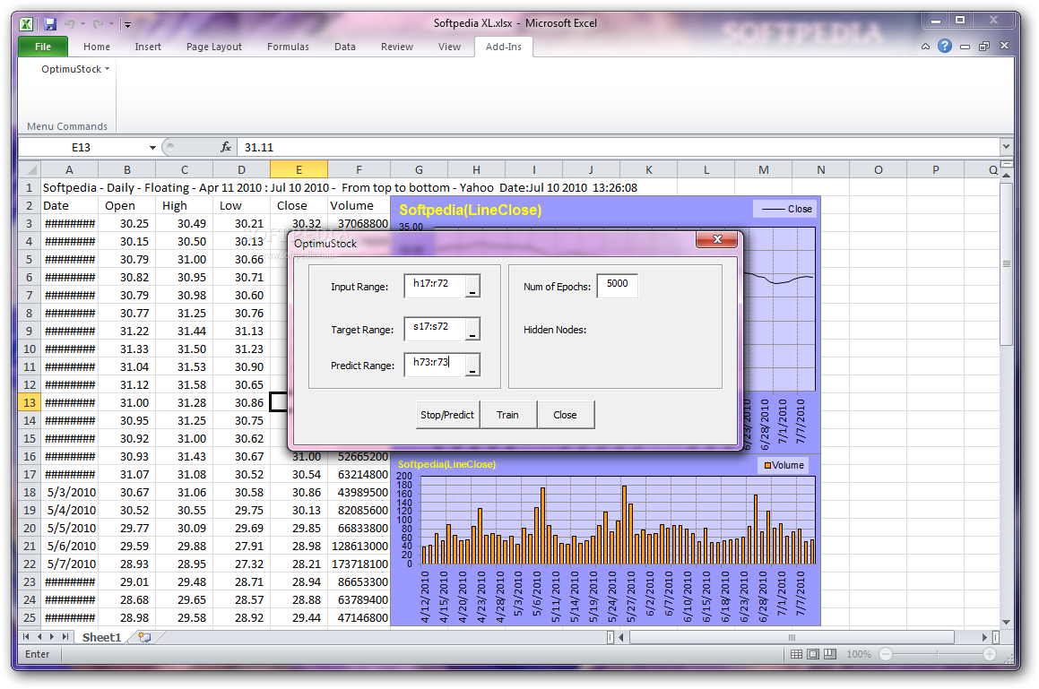Go to first sheet with navigation arrow
Viewport: 1039px width, 689px height.
(27, 637)
